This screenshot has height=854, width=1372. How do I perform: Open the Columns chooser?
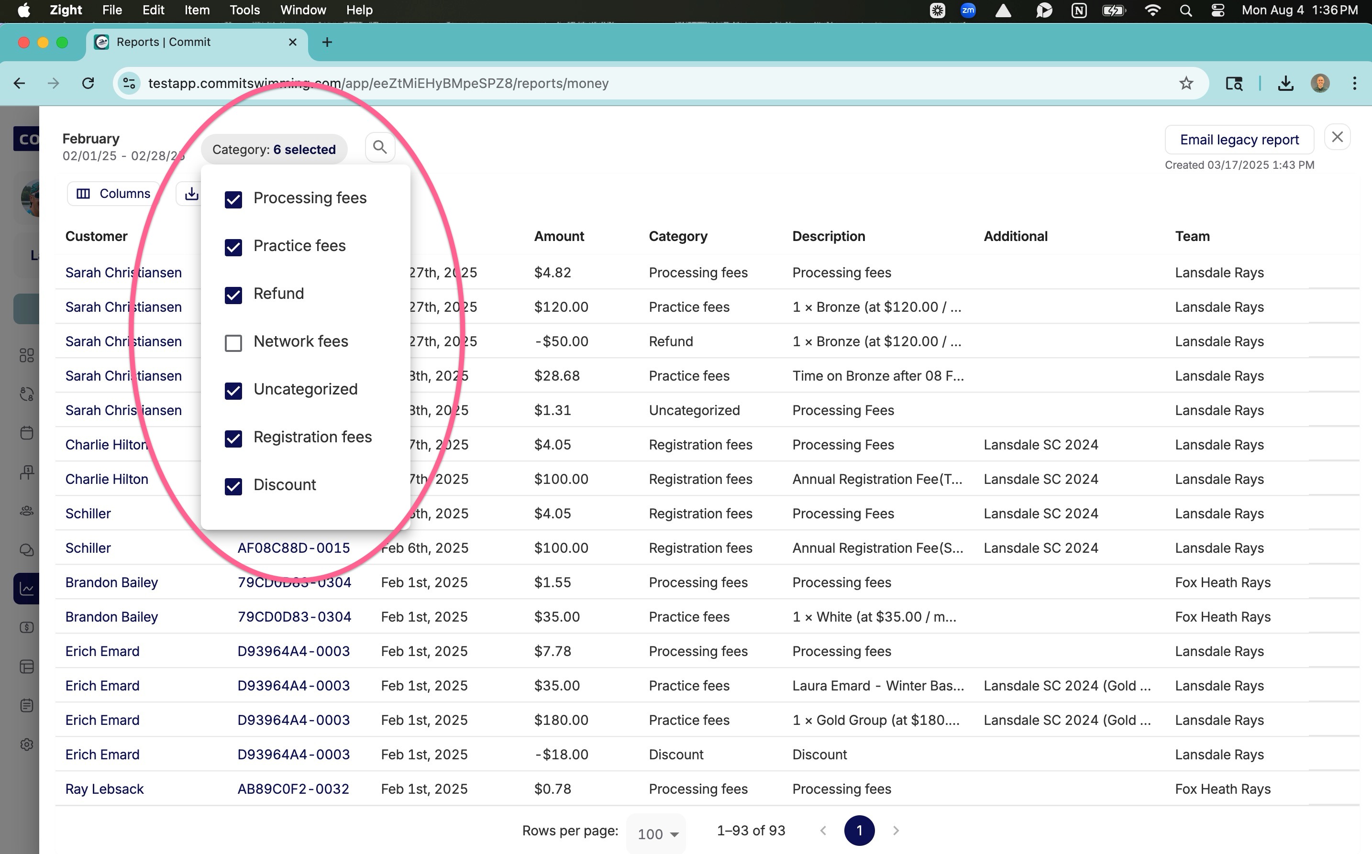113,194
